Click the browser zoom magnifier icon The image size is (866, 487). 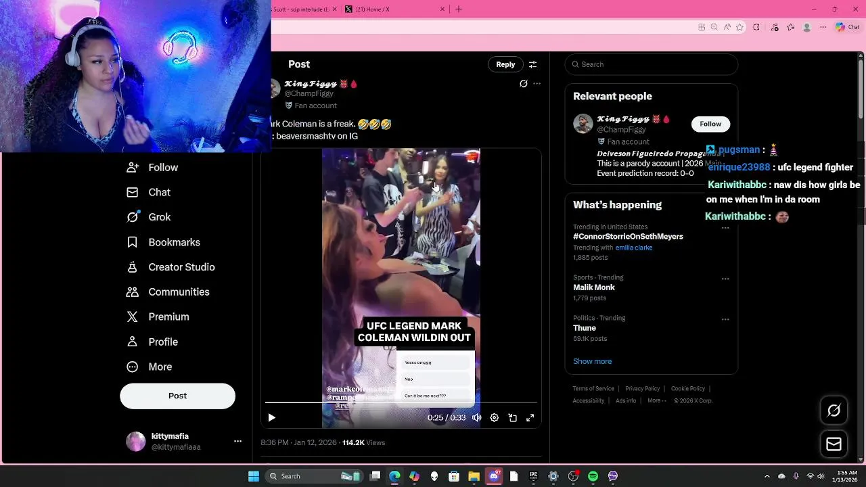(714, 27)
